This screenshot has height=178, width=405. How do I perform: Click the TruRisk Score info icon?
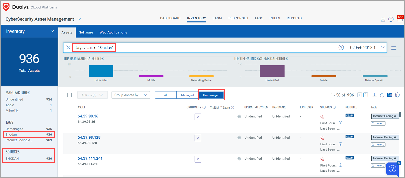233,107
